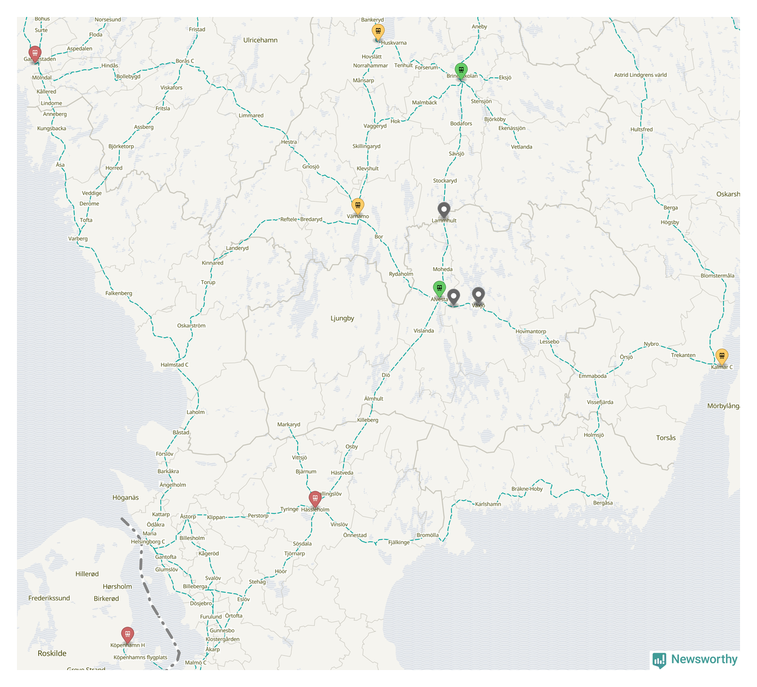Click the gray pin between Alvesta and Växjö
Viewport: 757px width, 687px height.
454,297
